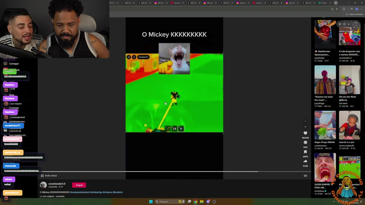
Task: Open 'QUEM SEMPRE TE PEDE UM' thumbnail
Action: (x=325, y=167)
